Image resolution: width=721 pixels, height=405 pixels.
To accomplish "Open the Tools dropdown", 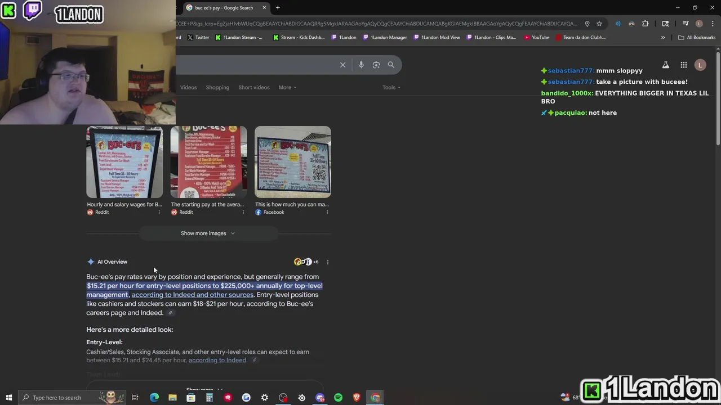I will 391,87.
